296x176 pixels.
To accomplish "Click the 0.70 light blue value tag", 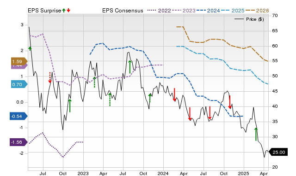I will pos(19,84).
